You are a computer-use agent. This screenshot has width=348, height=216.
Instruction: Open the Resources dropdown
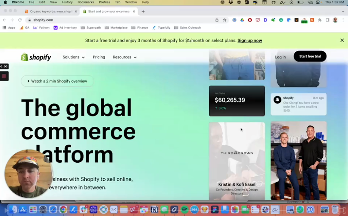[125, 57]
